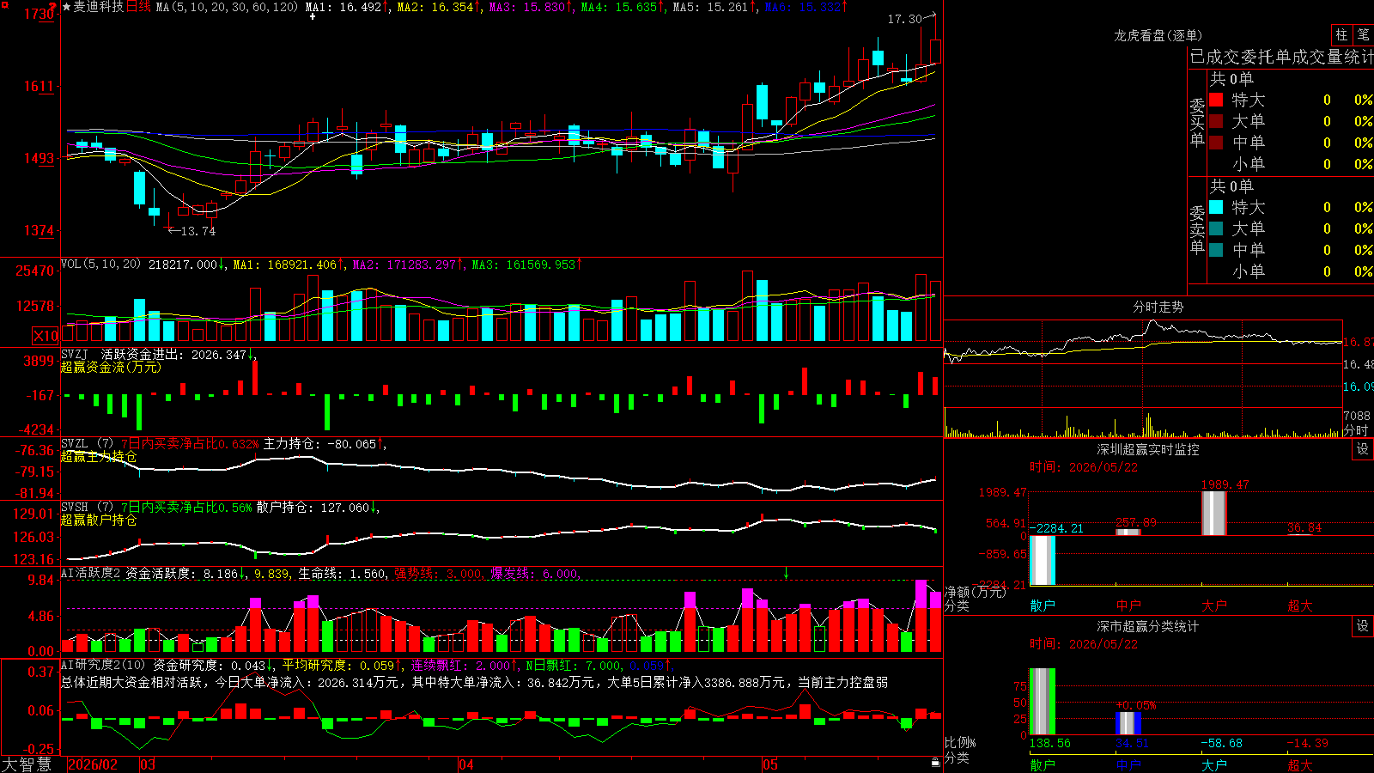Switch to 笔 tick display mode

pyautogui.click(x=1364, y=35)
